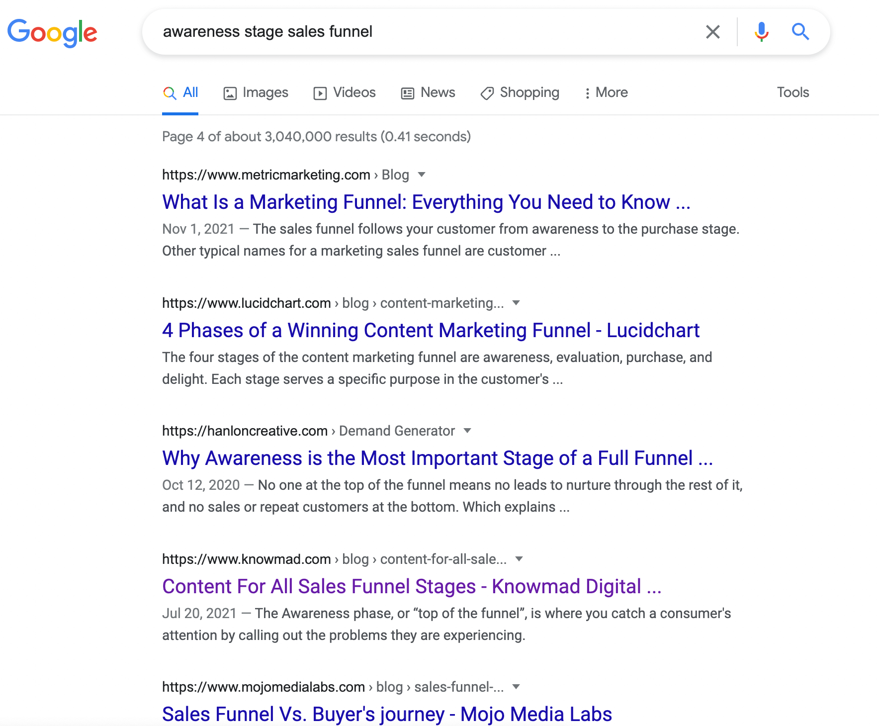879x726 pixels.
Task: Switch to the Images tab
Action: 256,92
